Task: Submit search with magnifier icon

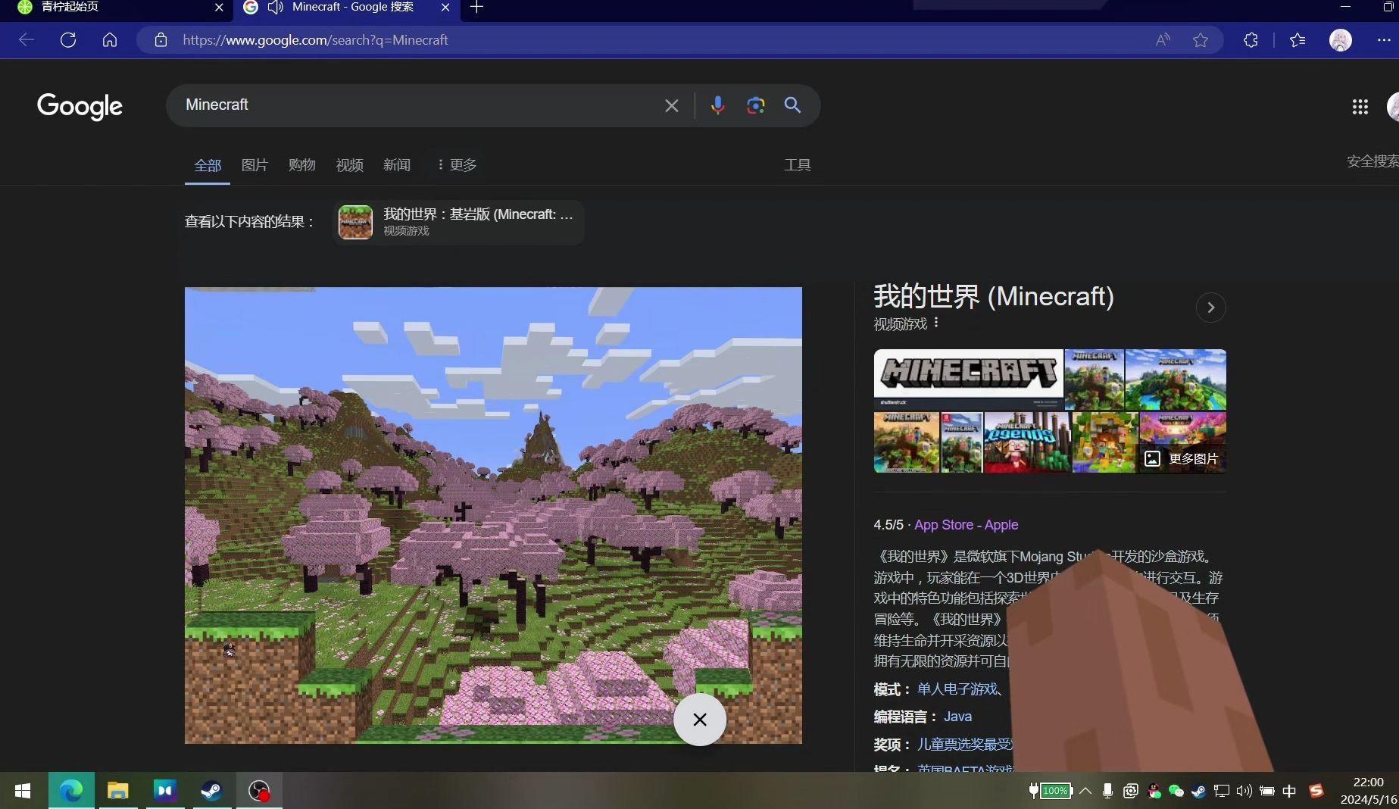Action: pos(792,105)
